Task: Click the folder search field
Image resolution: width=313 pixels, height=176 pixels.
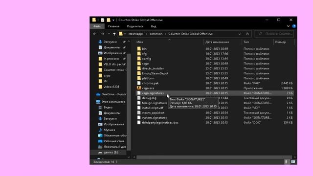Action: coord(274,34)
